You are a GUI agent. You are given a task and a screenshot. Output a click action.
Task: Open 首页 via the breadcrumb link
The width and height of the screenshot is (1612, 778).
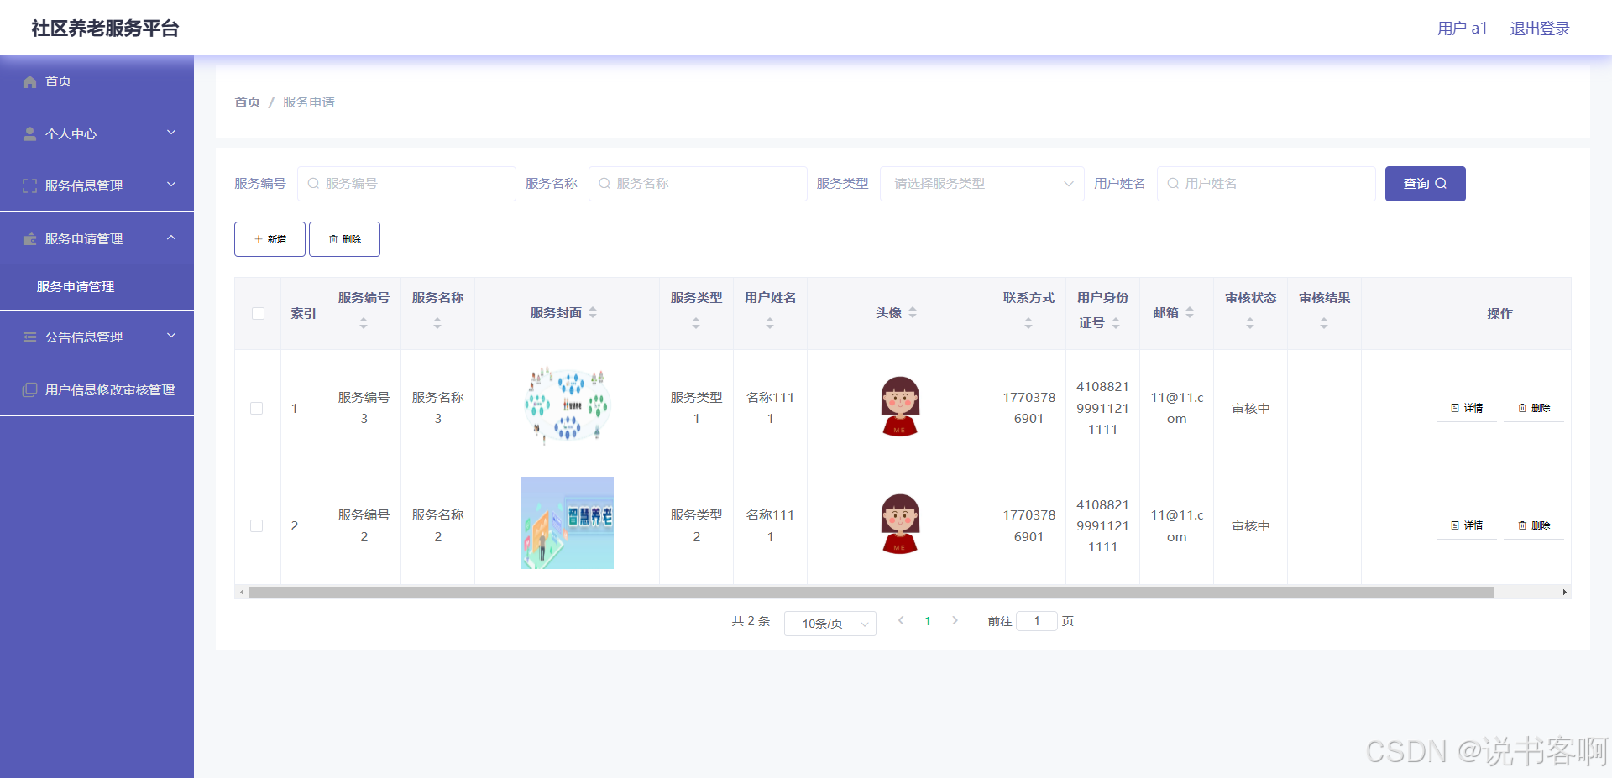[x=247, y=102]
